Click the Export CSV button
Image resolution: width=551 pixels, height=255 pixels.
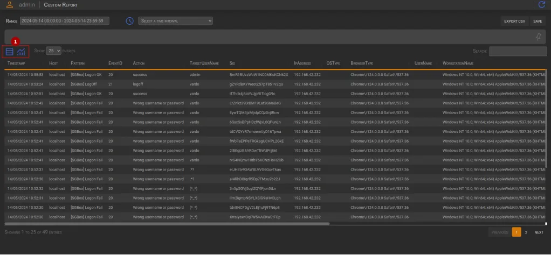click(x=514, y=22)
